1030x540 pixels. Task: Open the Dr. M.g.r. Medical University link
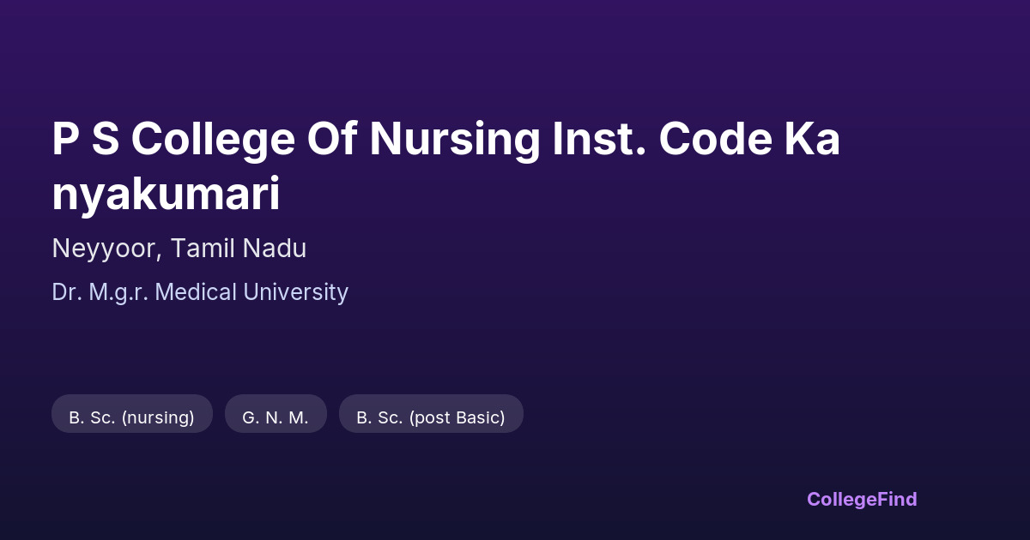[200, 292]
